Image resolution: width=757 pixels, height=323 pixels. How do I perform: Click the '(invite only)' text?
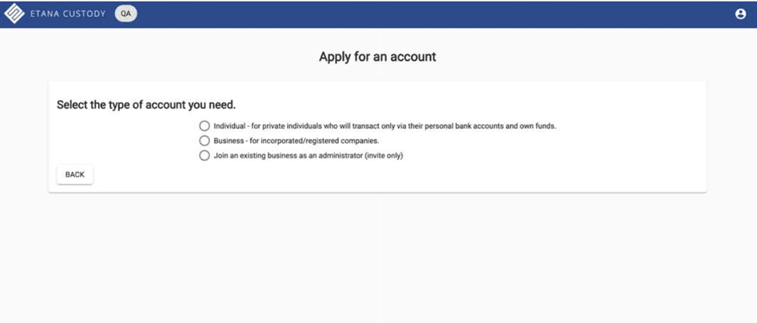tap(384, 156)
